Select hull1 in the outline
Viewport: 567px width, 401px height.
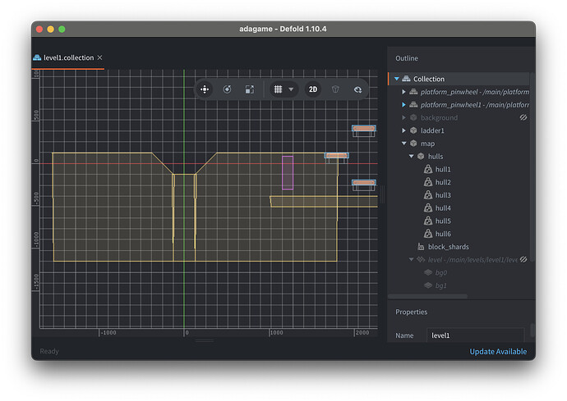[443, 169]
